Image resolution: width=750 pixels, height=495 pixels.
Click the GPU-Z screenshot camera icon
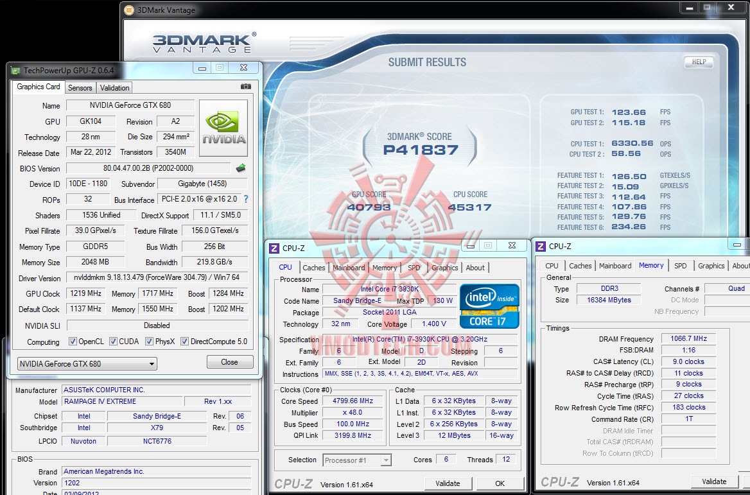[x=245, y=87]
